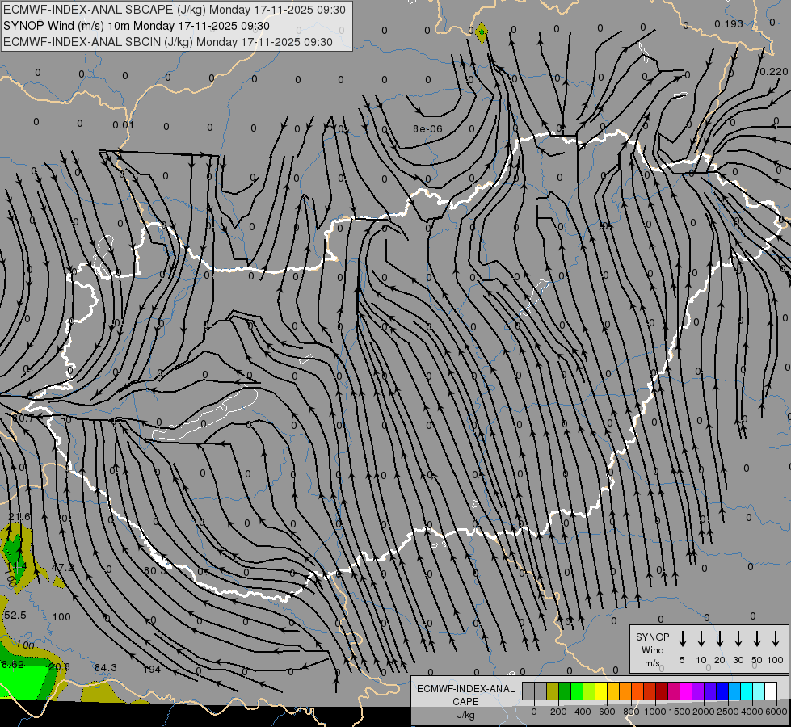The image size is (791, 727).
Task: Click the 84.3 value on the map
Action: click(x=105, y=668)
